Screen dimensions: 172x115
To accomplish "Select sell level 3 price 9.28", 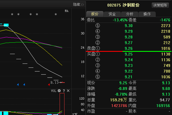I will pyautogui.click(x=129, y=37).
